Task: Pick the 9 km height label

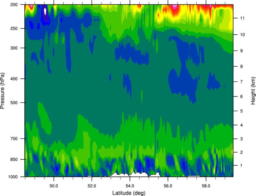Action: [x=241, y=51]
